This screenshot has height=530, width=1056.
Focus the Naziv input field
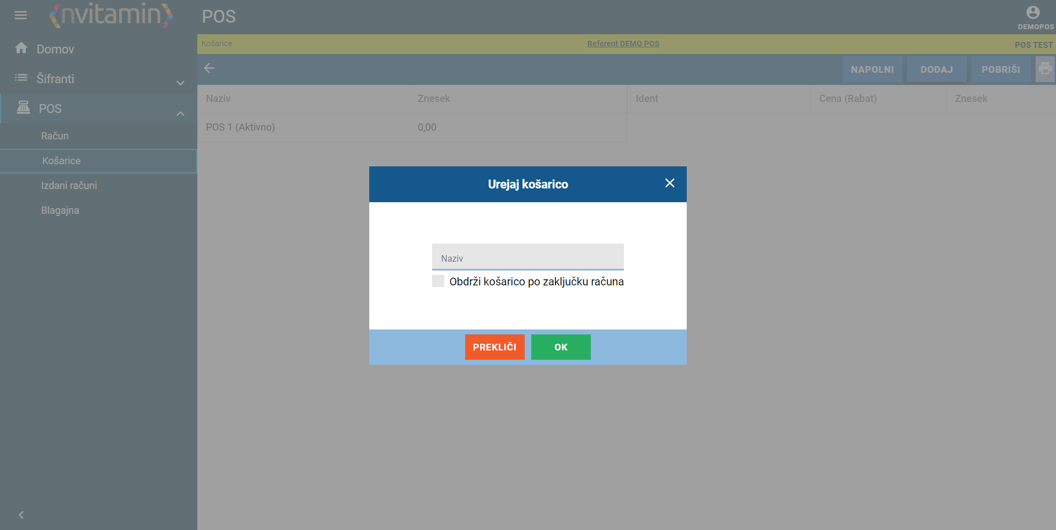click(x=527, y=257)
